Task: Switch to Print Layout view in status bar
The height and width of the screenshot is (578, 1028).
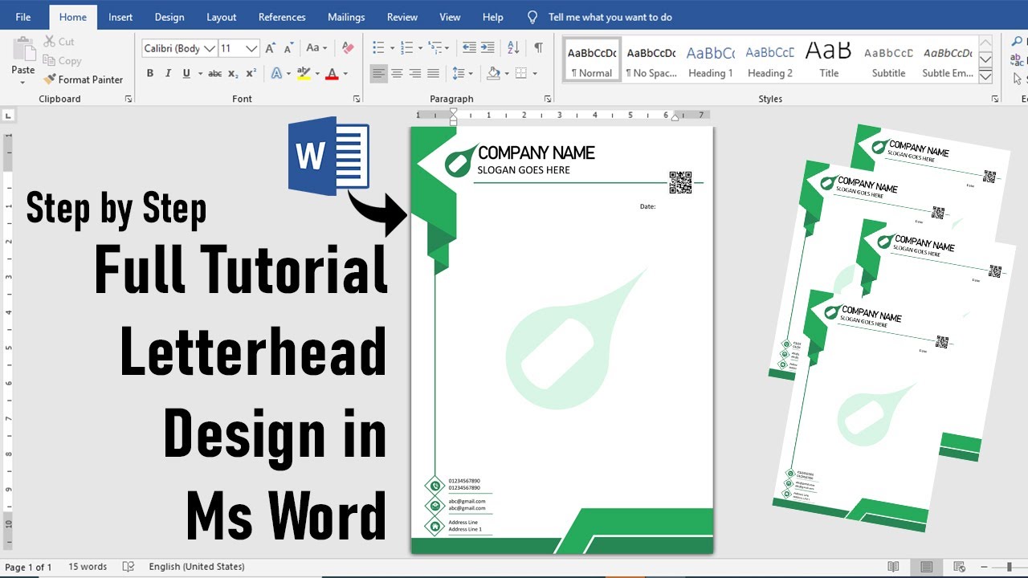Action: point(926,567)
